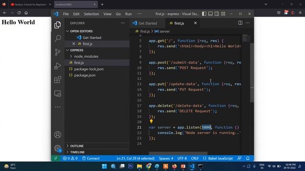Click Connect in the status bar

(x=91, y=158)
